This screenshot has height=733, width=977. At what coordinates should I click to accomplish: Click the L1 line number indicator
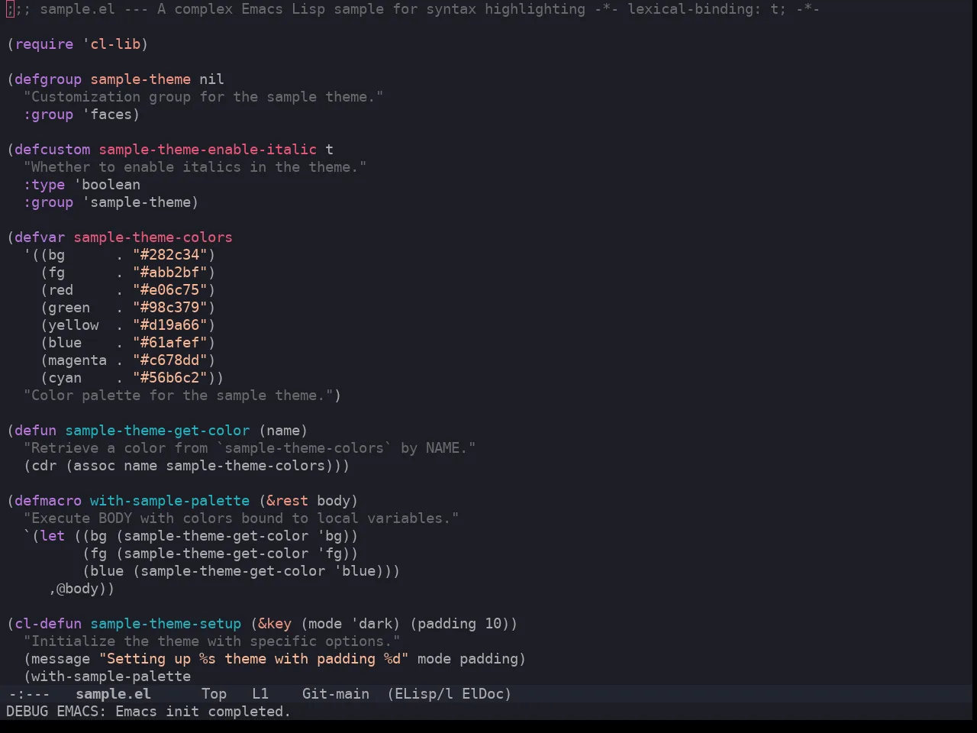point(260,694)
